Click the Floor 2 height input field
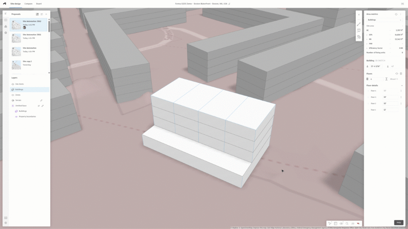Screen dimensions: 408x229 click(x=390, y=103)
